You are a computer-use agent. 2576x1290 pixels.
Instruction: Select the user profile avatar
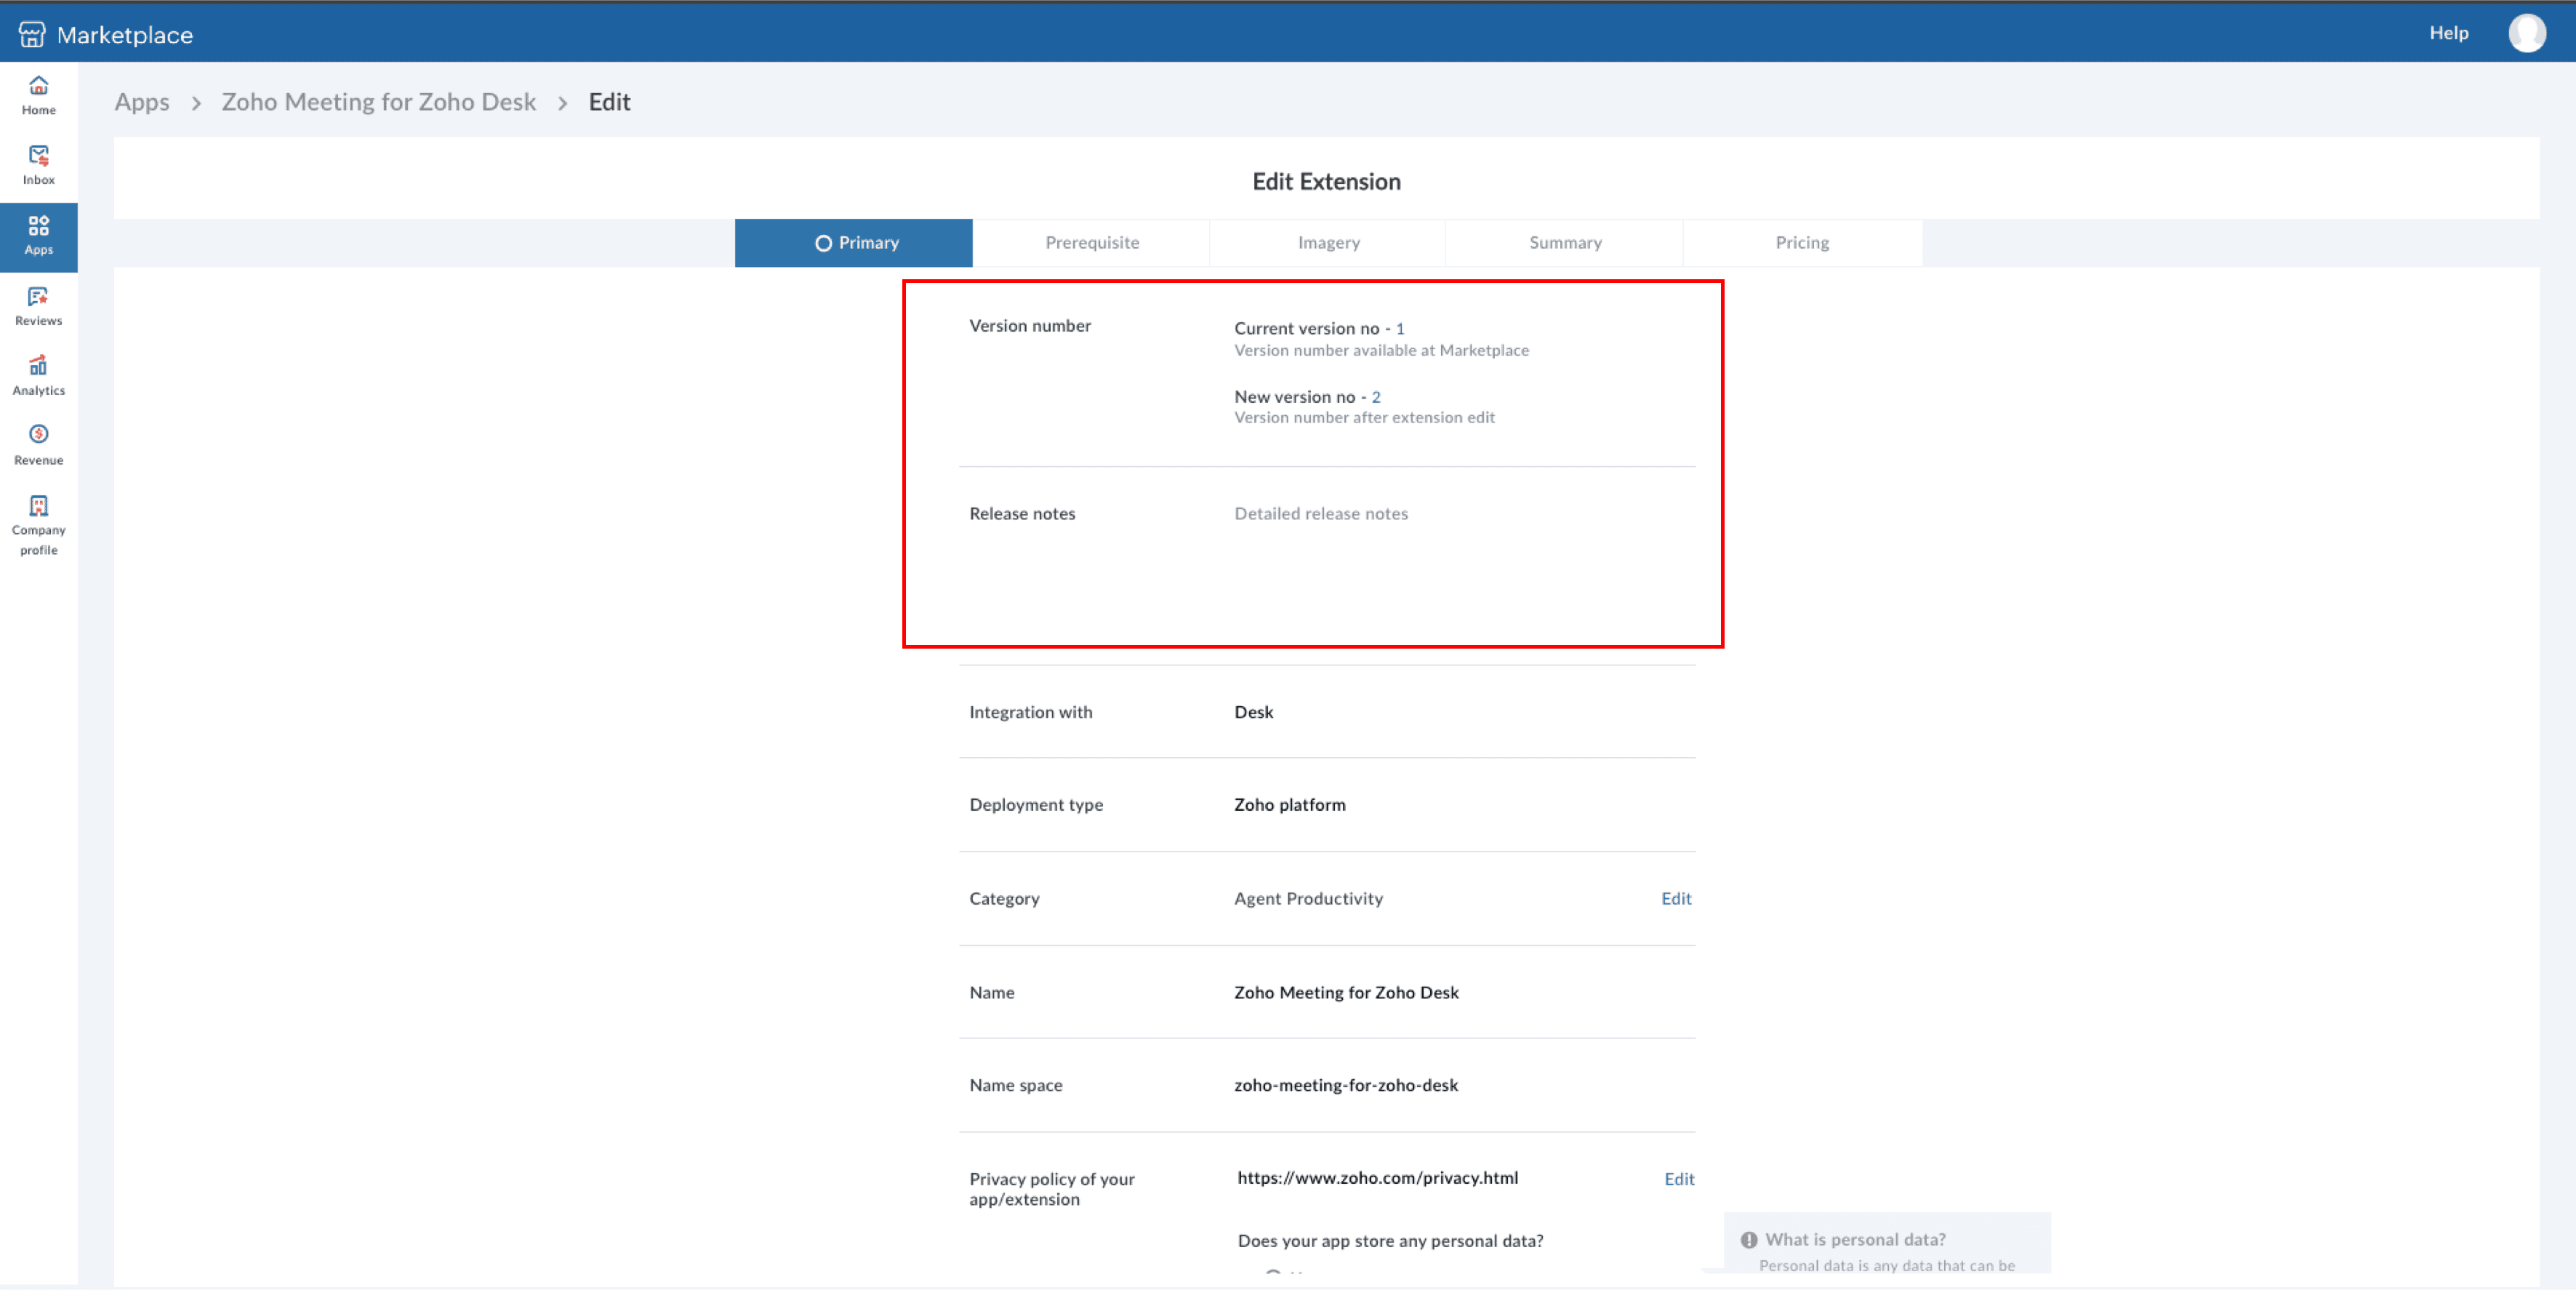(x=2528, y=33)
